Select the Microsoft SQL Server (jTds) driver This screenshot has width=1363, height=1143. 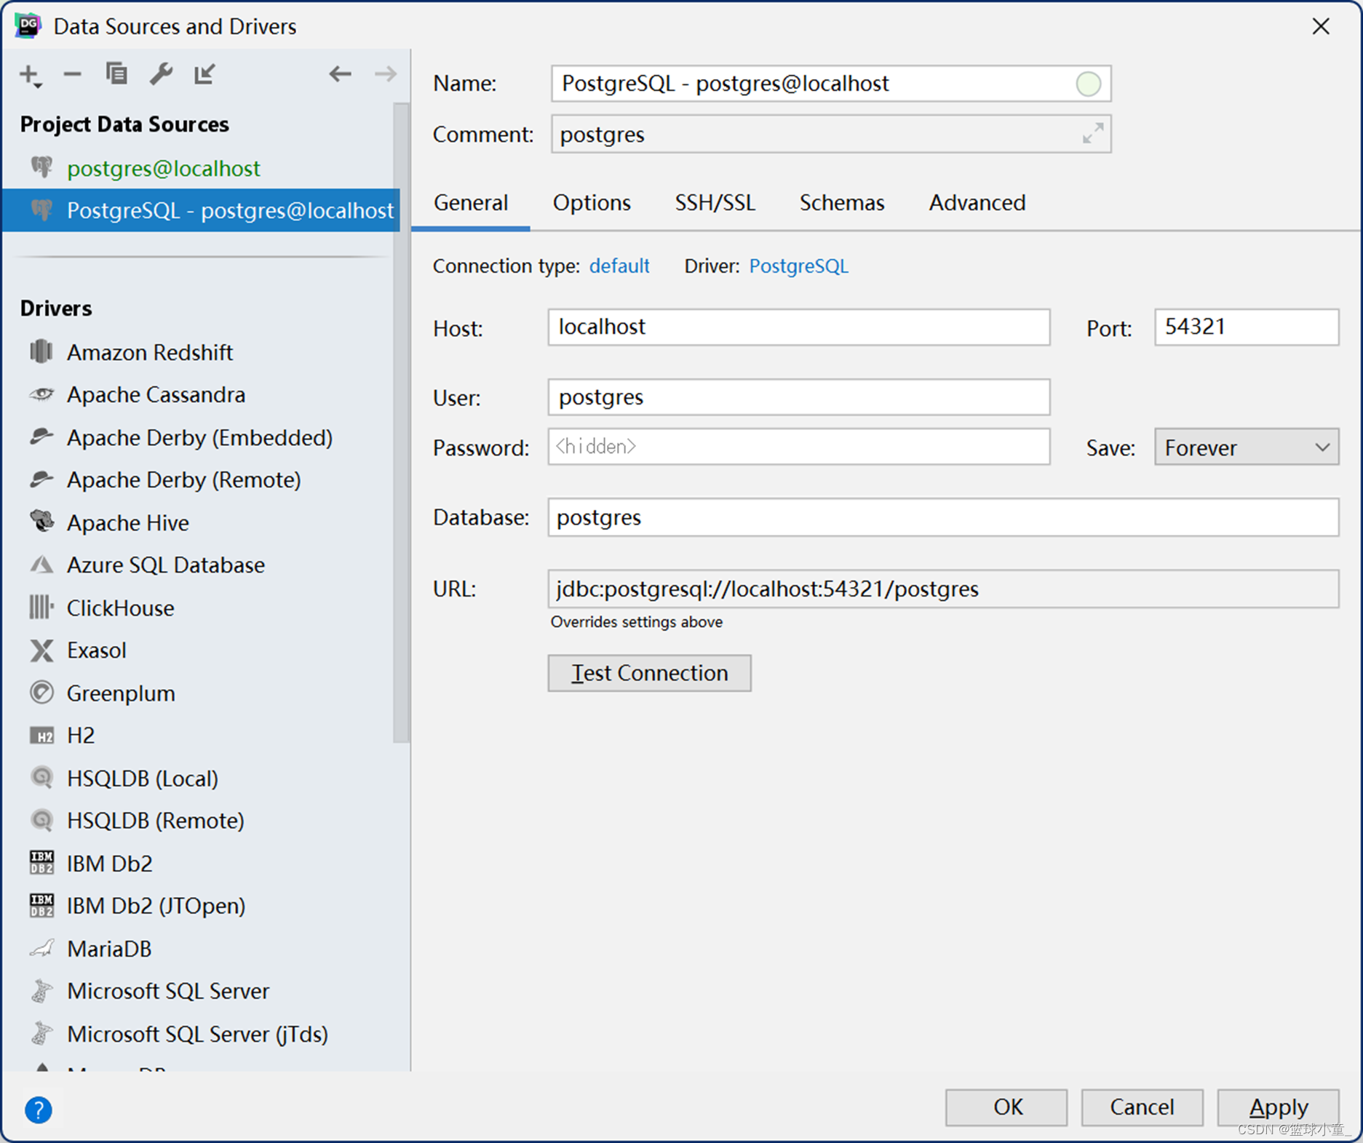[197, 1033]
